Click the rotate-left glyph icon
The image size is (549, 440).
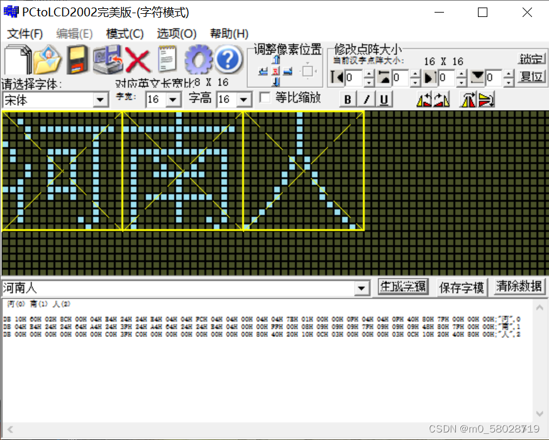(423, 99)
